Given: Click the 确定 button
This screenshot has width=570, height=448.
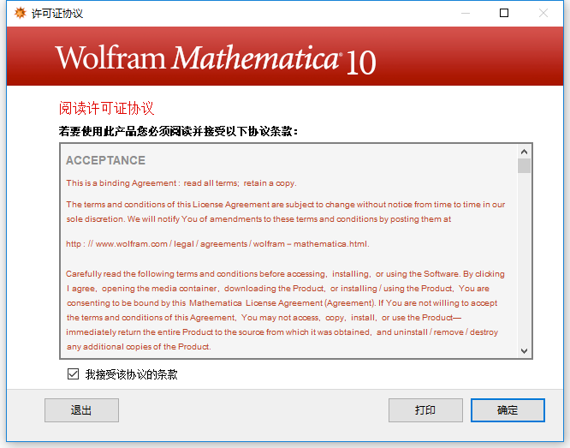Looking at the screenshot, I should pos(508,410).
